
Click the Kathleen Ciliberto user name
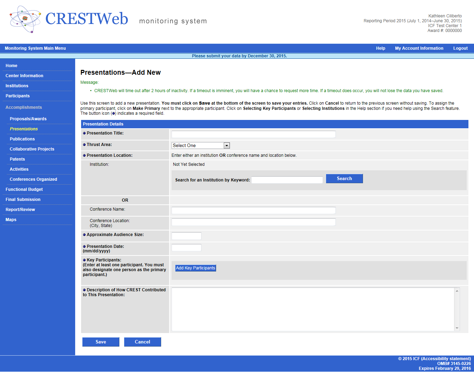pyautogui.click(x=445, y=16)
